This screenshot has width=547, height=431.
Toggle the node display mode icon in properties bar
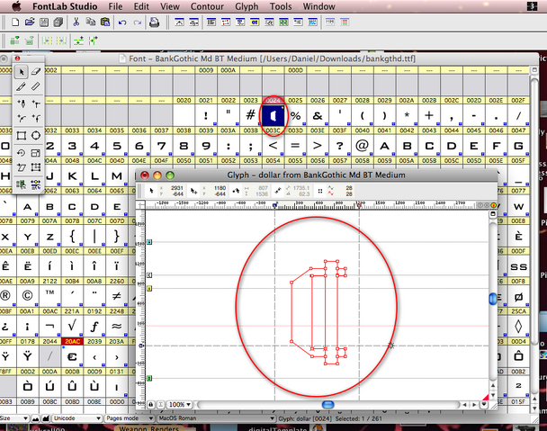(x=320, y=191)
